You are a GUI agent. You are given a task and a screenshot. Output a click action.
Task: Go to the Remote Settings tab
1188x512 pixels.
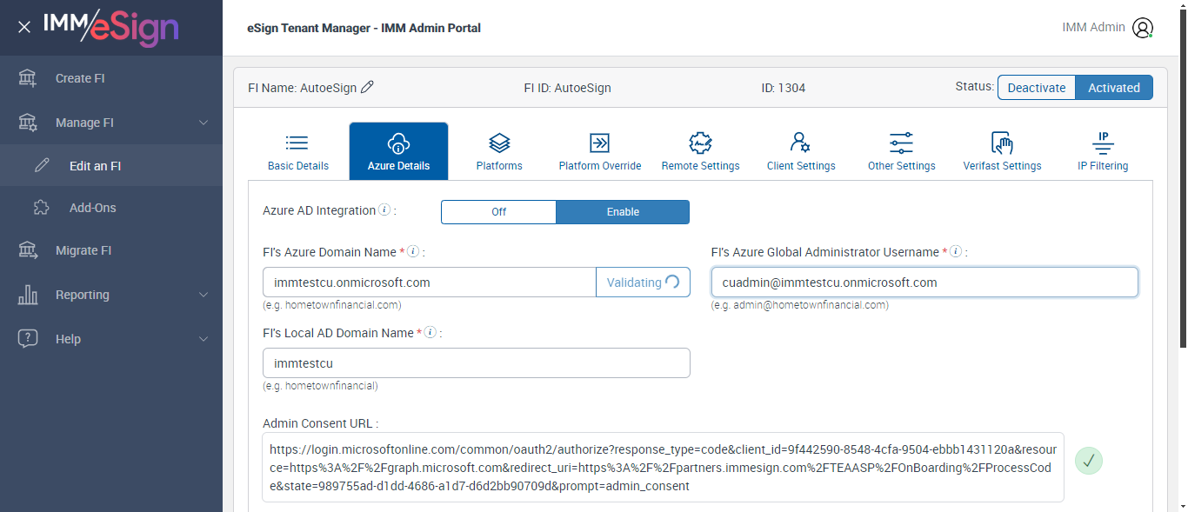(x=701, y=151)
